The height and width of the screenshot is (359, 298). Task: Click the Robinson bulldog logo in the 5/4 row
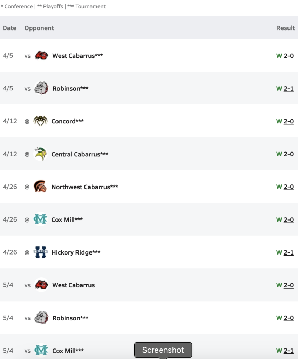(41, 317)
